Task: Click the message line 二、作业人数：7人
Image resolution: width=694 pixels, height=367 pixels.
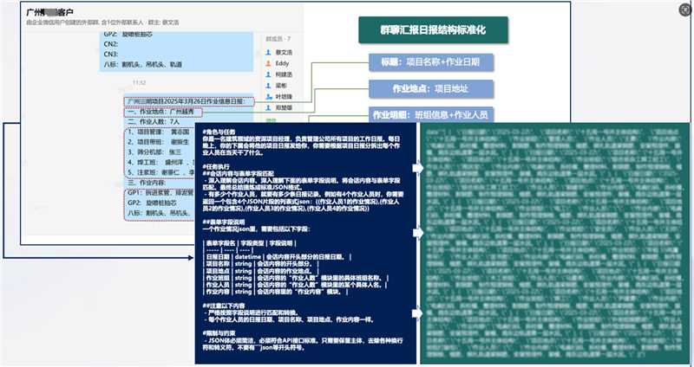Action: [x=154, y=121]
